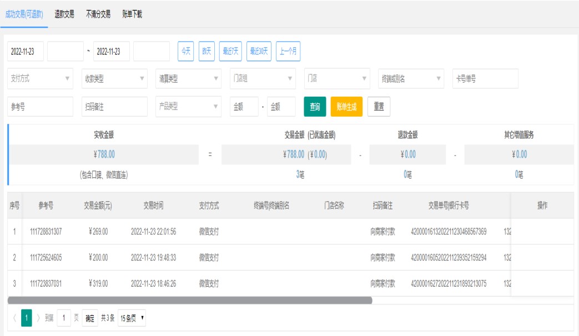Click the green 查询 button
579x336 pixels.
point(315,107)
